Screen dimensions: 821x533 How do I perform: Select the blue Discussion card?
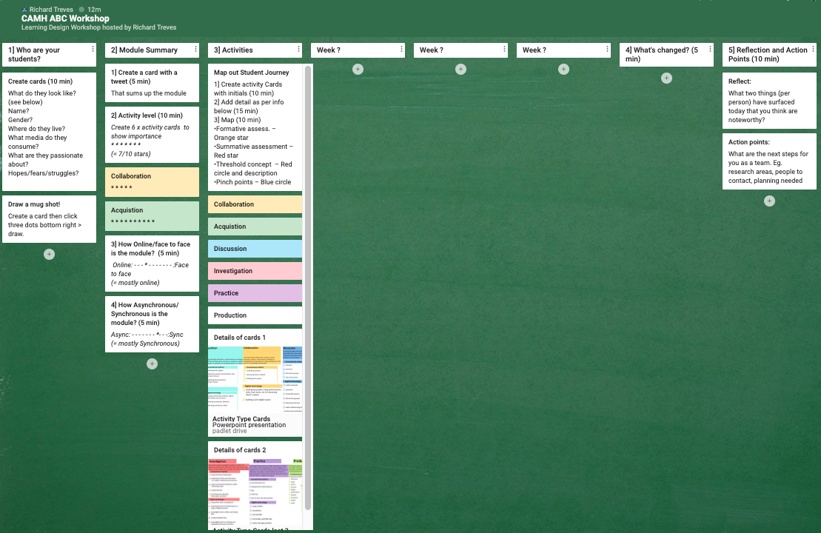coord(255,249)
